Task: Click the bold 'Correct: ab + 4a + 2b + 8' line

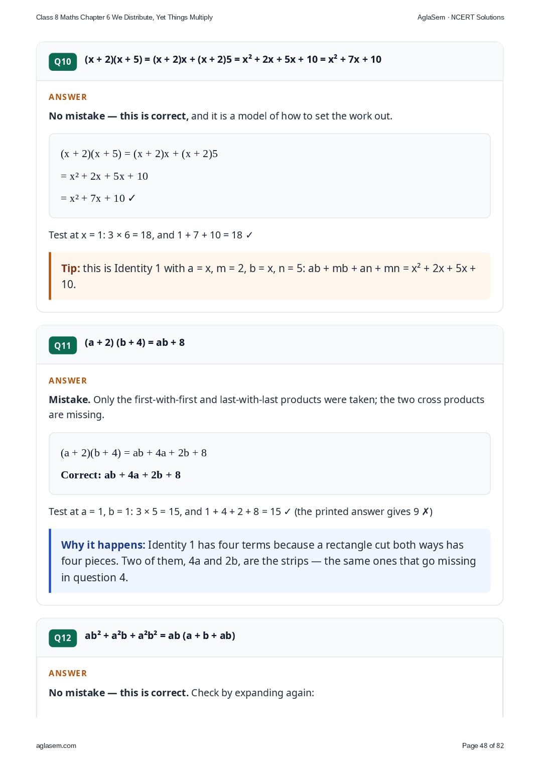Action: pos(120,475)
